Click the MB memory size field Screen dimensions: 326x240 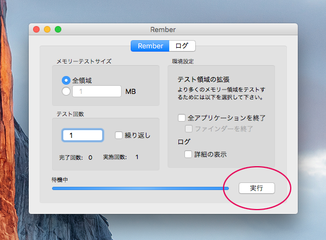tap(97, 91)
